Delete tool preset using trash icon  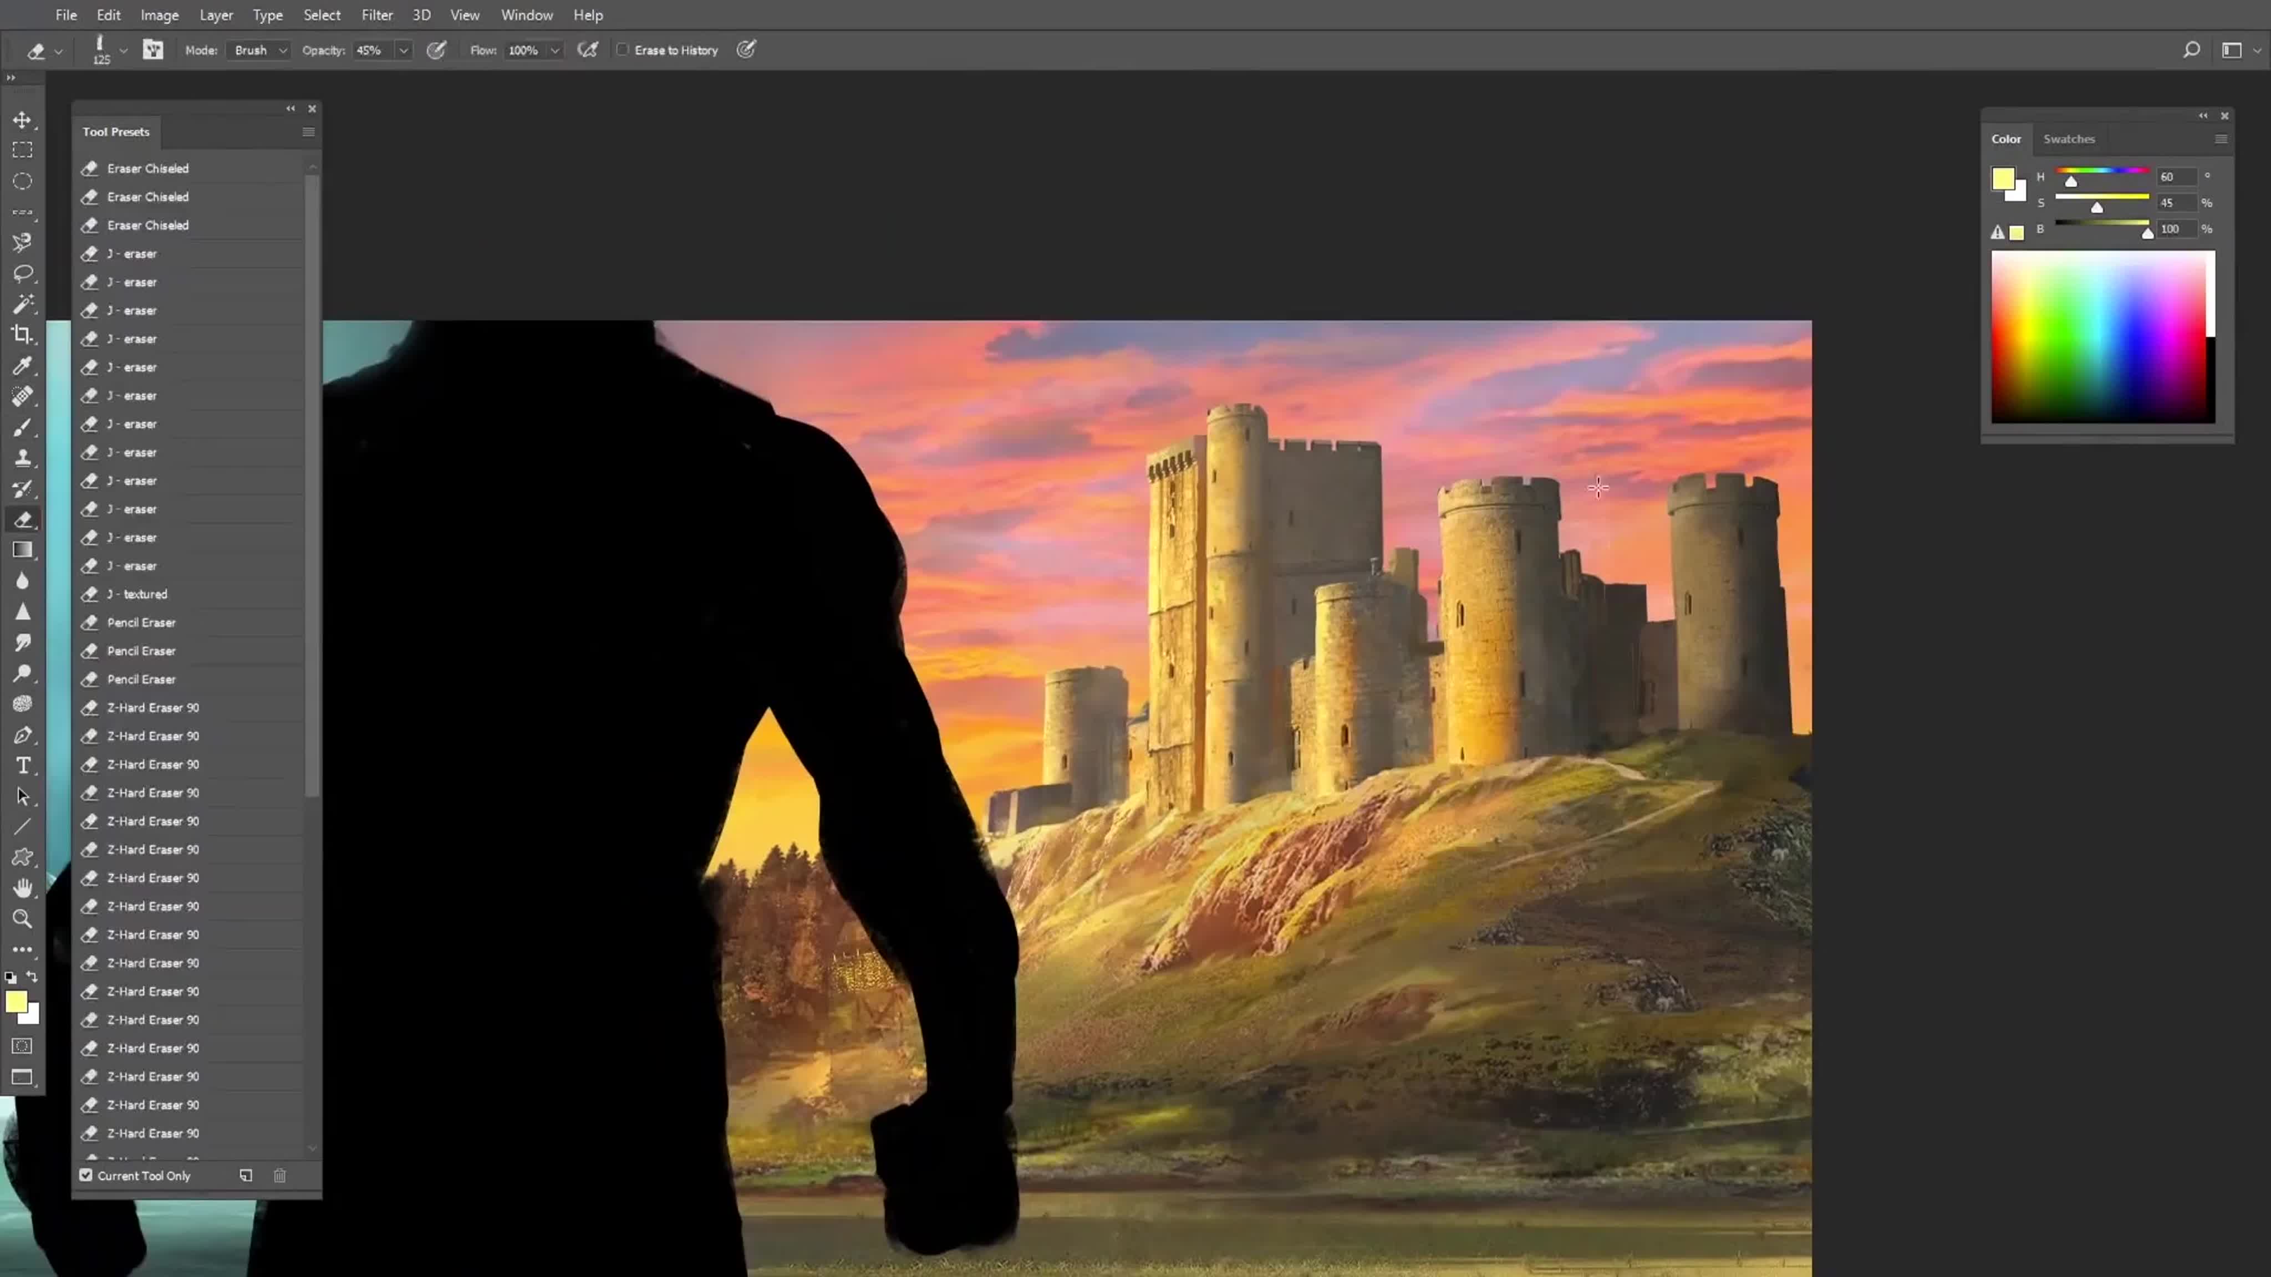click(279, 1176)
